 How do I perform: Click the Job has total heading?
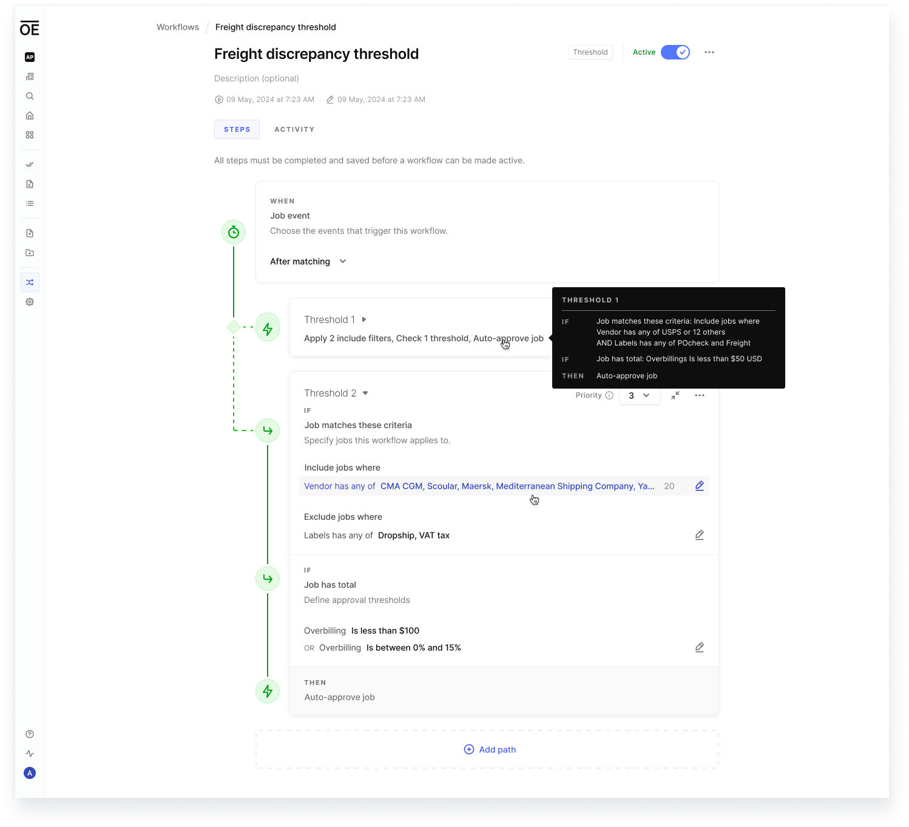[330, 585]
